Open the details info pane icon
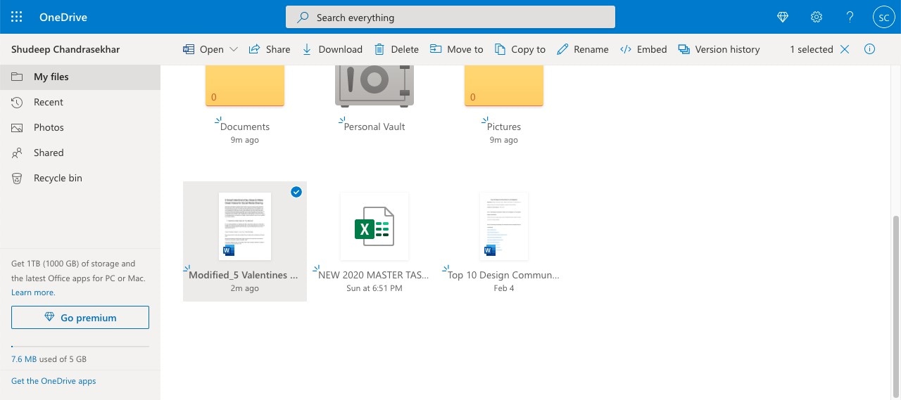 [869, 49]
